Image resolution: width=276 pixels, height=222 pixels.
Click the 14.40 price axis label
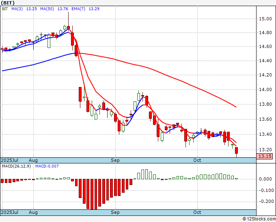265,61
